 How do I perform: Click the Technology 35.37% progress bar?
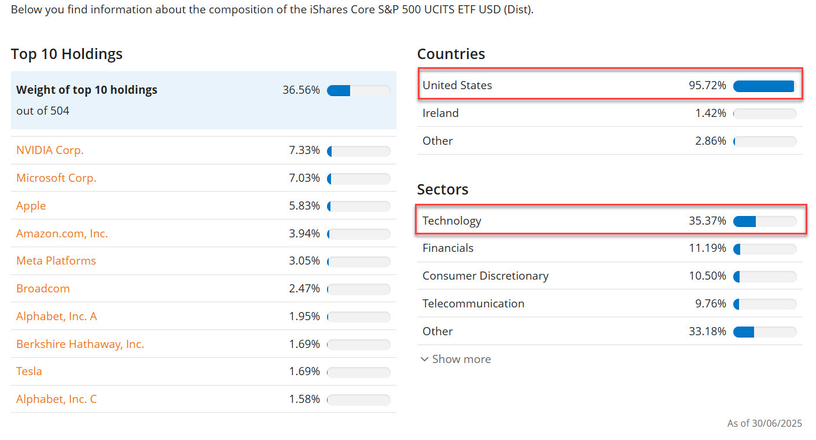pyautogui.click(x=765, y=221)
